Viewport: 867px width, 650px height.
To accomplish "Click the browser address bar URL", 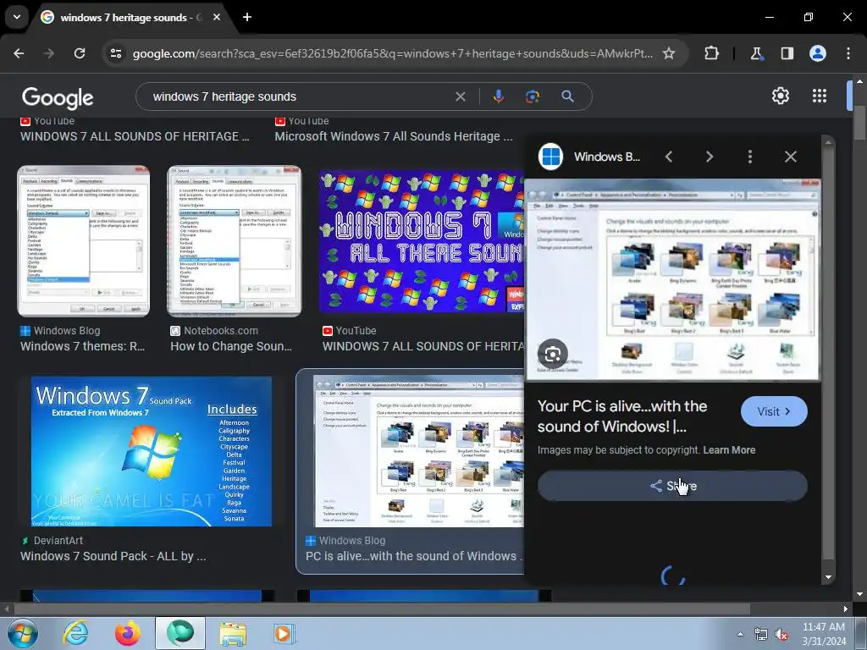I will click(x=393, y=53).
